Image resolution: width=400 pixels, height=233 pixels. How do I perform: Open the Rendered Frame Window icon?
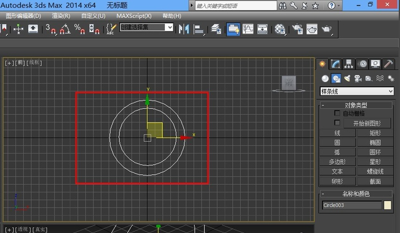pos(312,29)
